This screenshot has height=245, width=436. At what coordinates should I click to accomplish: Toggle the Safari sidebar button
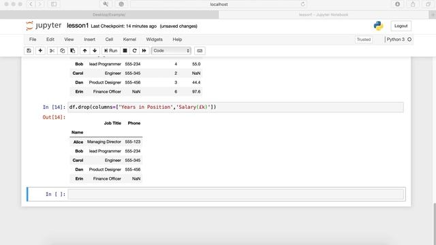(54, 4)
